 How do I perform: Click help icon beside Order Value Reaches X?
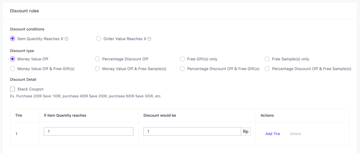click(149, 39)
